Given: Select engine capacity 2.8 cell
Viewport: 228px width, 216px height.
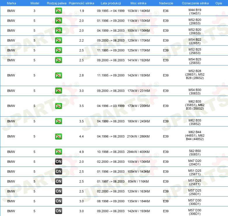Looking at the screenshot, I should coord(81,75).
